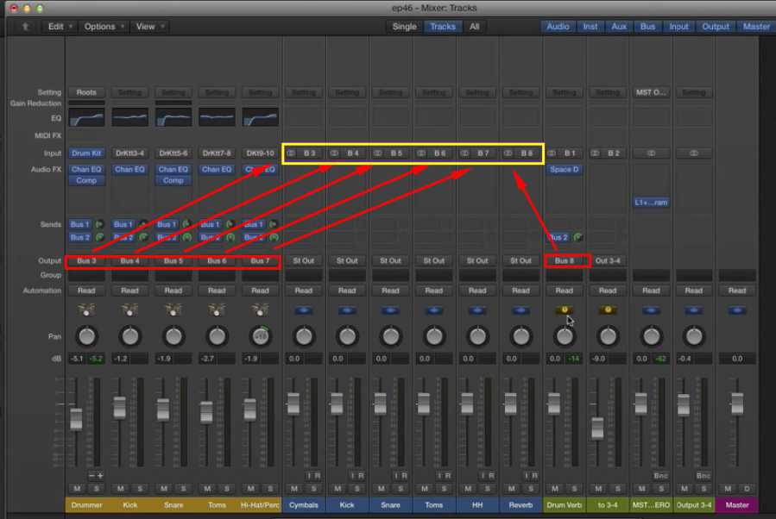Viewport: 776px width, 519px height.
Task: Click the stereo format icon on the MST...ERO channel
Action: (652, 153)
